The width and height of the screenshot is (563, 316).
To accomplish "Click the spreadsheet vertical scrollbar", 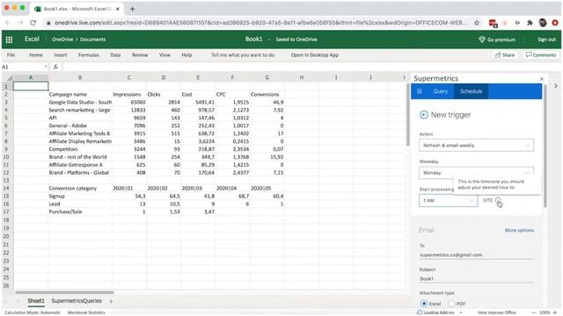I will [x=408, y=115].
